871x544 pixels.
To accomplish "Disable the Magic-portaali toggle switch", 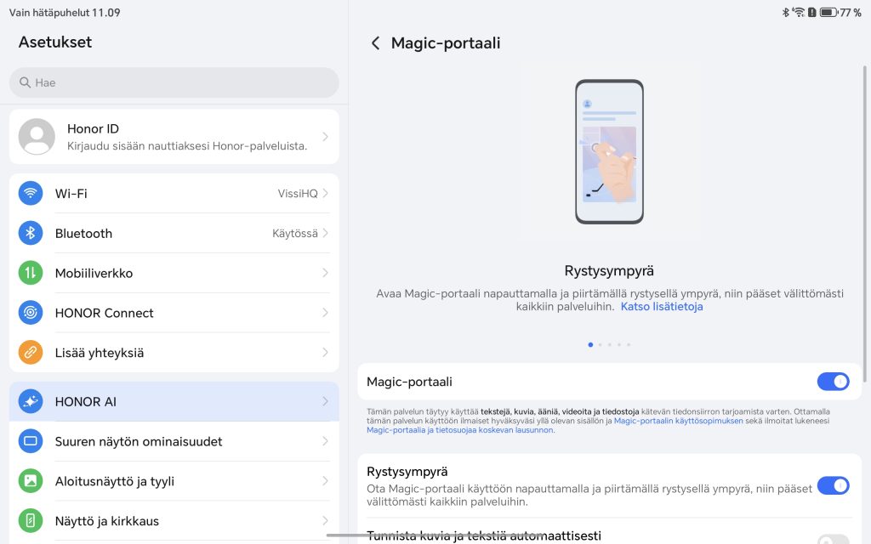I will tap(833, 382).
